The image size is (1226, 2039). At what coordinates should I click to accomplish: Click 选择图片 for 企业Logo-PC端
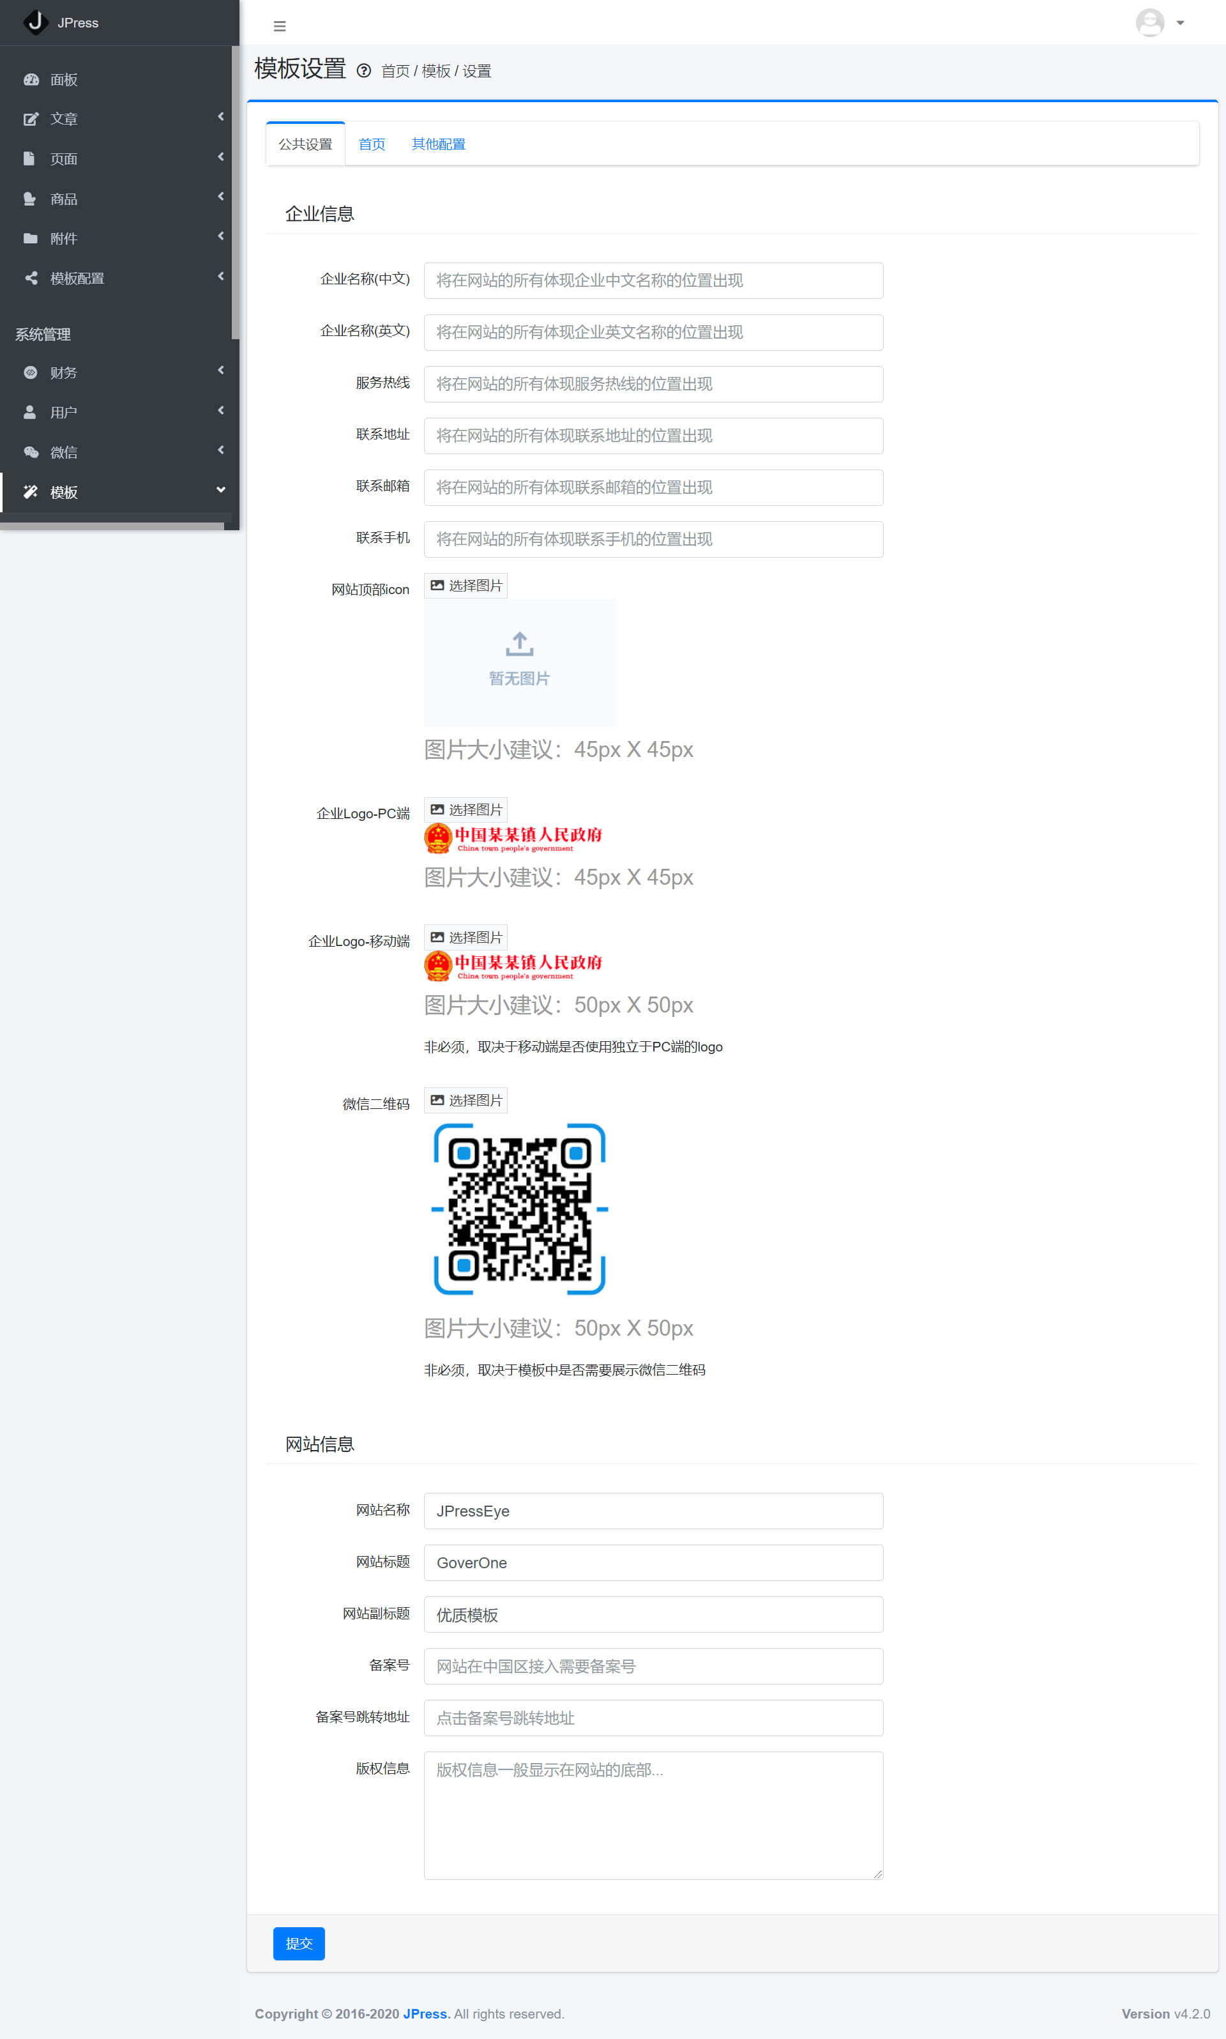(x=466, y=810)
